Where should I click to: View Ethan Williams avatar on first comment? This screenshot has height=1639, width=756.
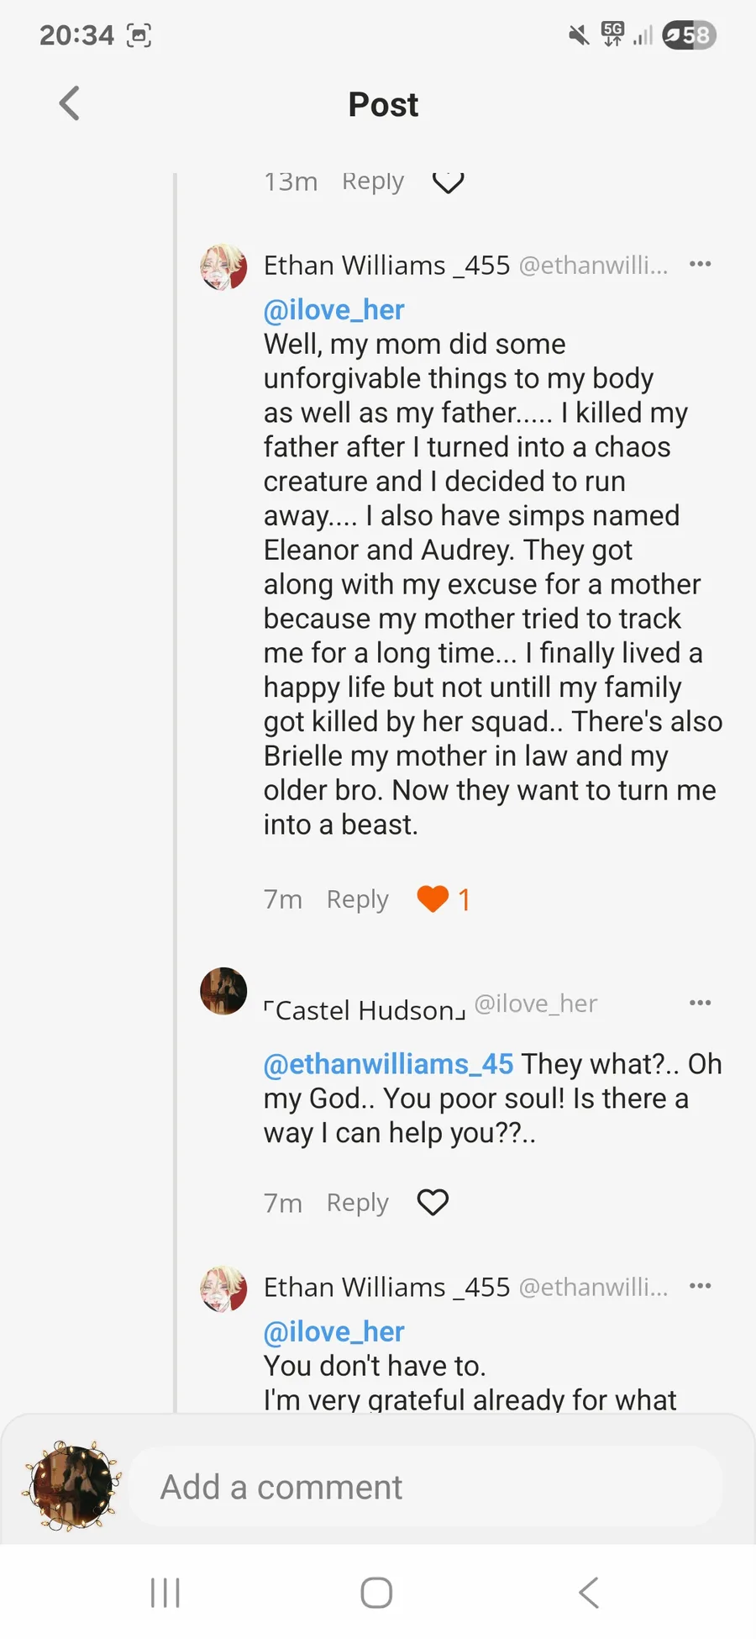[x=223, y=267]
